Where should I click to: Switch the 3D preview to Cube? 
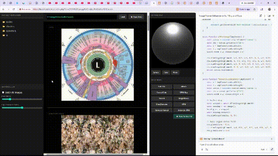[x=166, y=72]
